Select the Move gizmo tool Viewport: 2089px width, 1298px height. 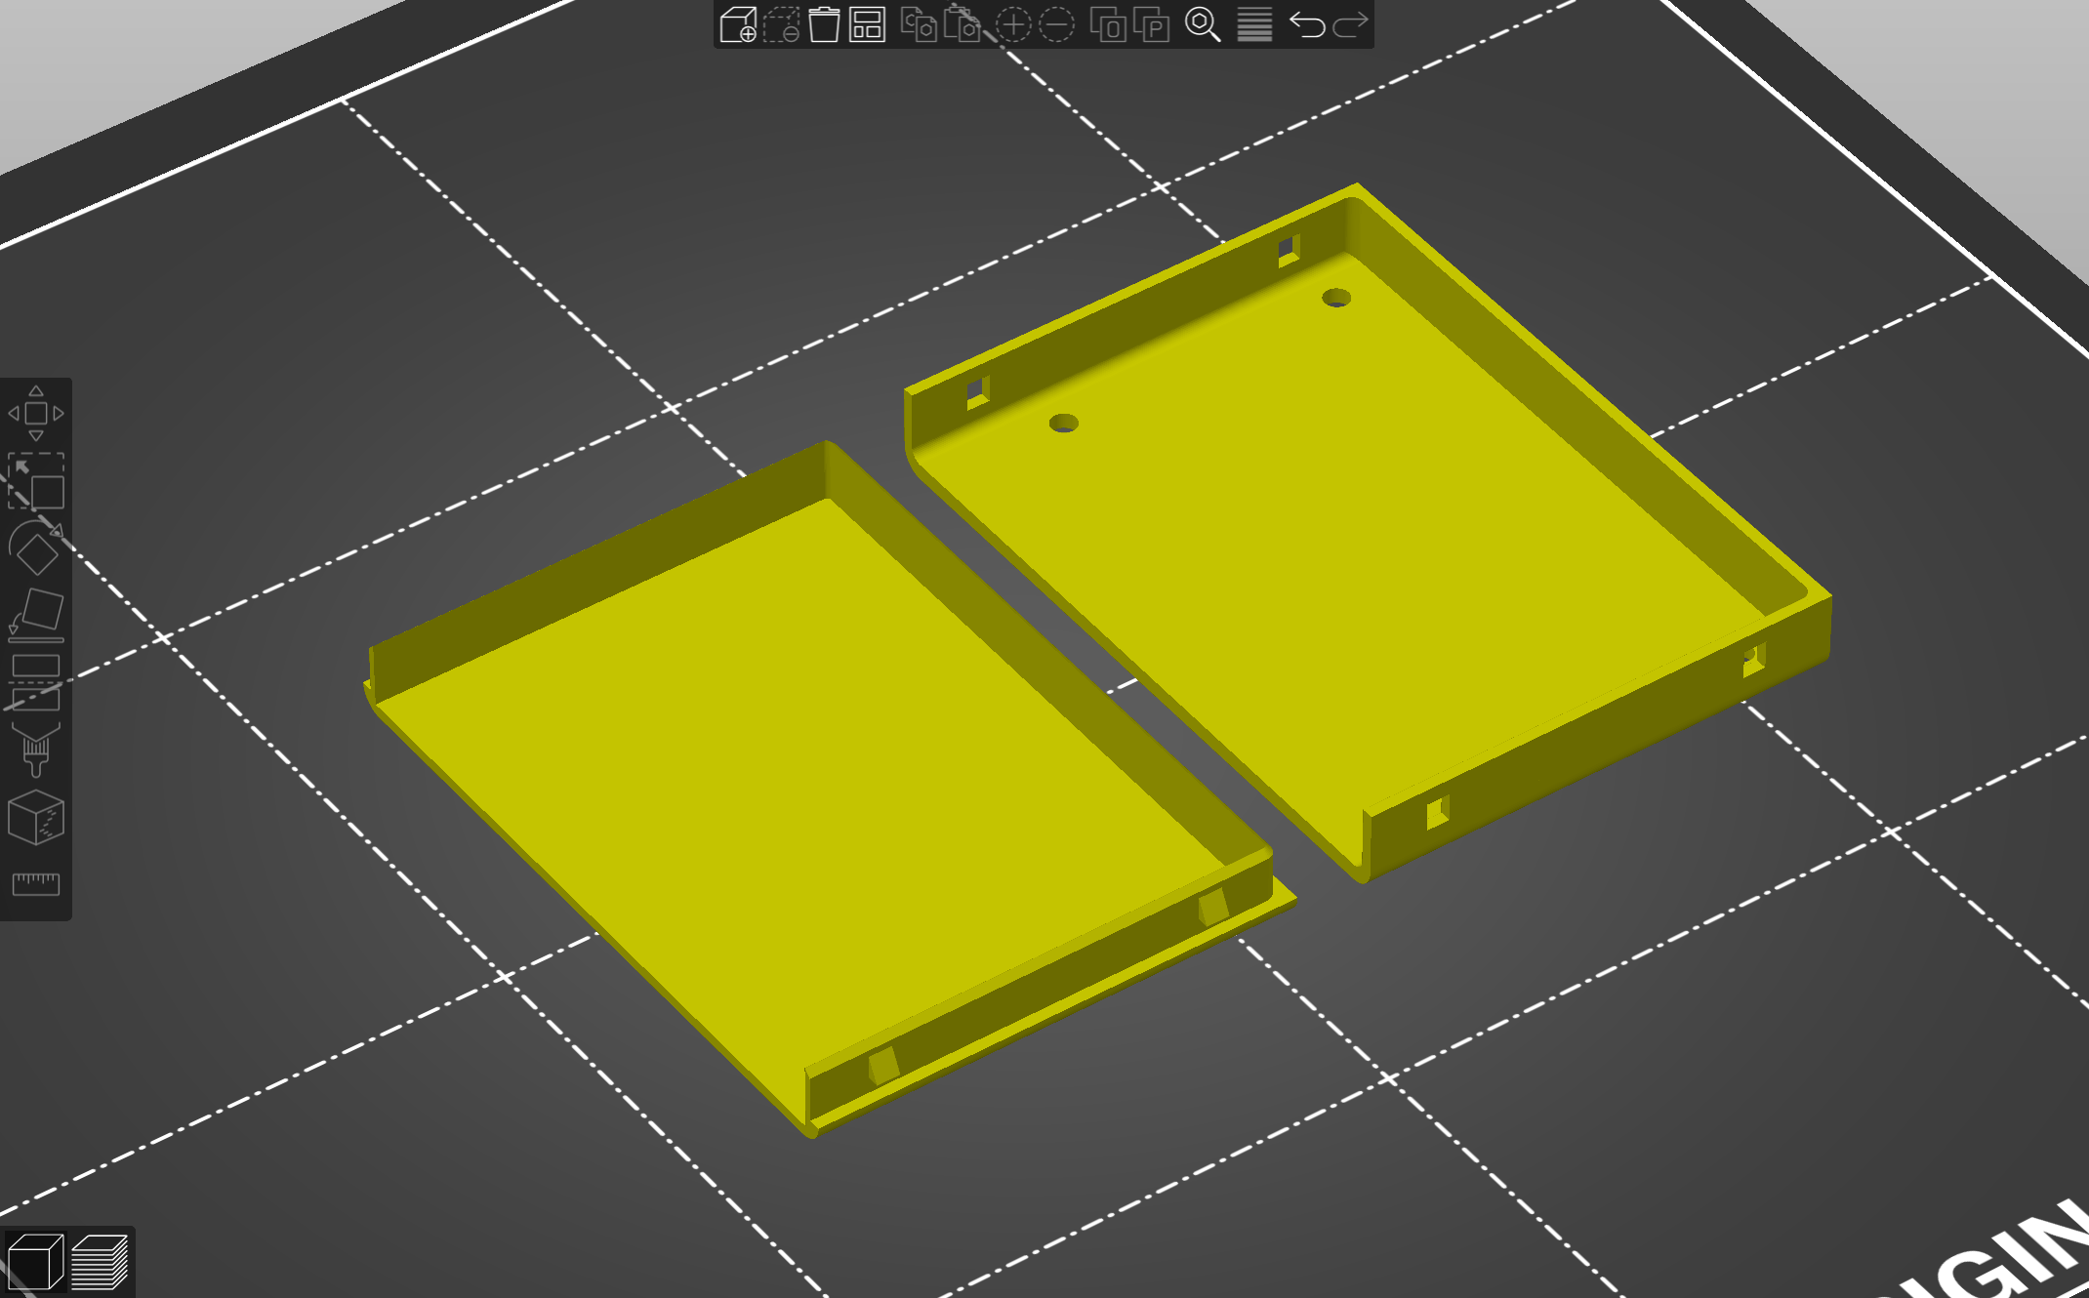pos(36,413)
